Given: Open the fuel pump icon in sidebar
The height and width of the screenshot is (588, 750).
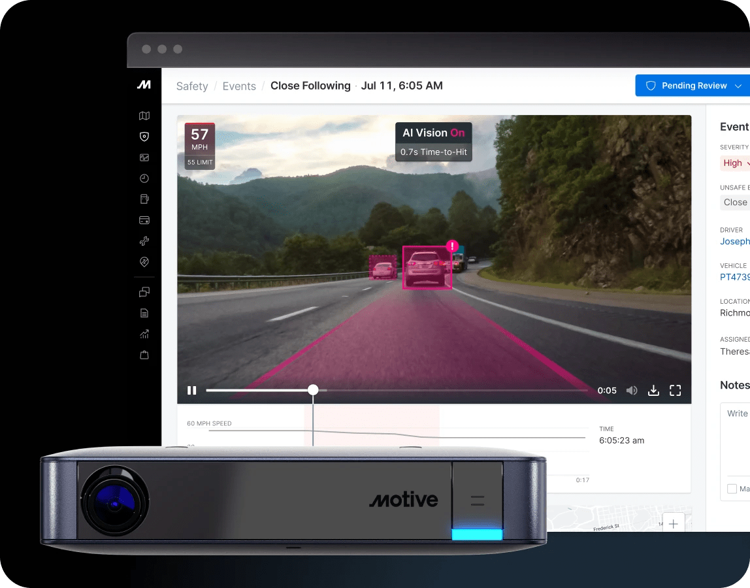Looking at the screenshot, I should pyautogui.click(x=144, y=199).
